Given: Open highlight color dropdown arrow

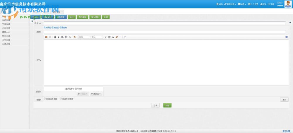Looking at the screenshot, I should coord(77,37).
